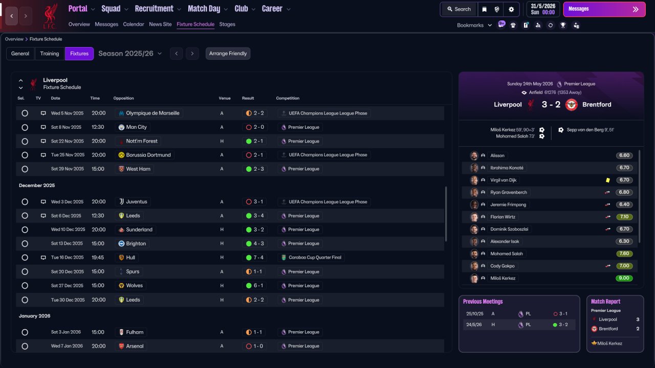This screenshot has height=368, width=655.
Task: Click the circular refresh-style icon in bookmarks bar
Action: (x=551, y=25)
